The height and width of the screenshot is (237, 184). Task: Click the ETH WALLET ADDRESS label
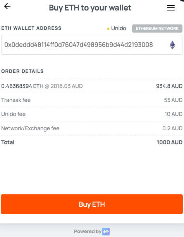[x=31, y=28]
